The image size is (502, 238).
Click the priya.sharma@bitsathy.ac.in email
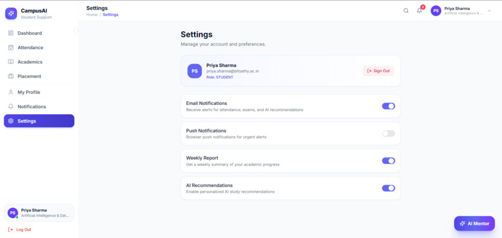(233, 71)
